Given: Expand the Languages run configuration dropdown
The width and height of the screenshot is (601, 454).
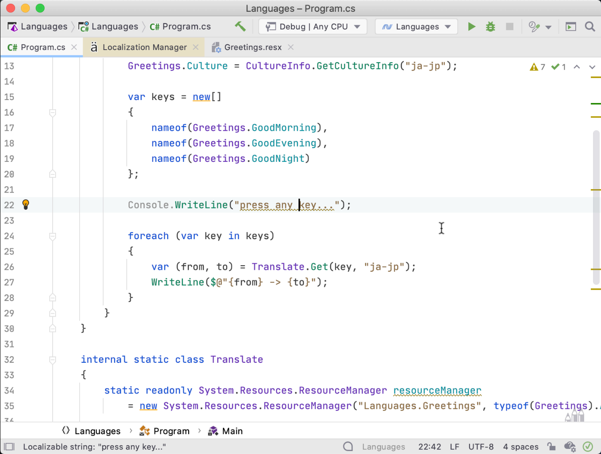Looking at the screenshot, I should coord(416,26).
